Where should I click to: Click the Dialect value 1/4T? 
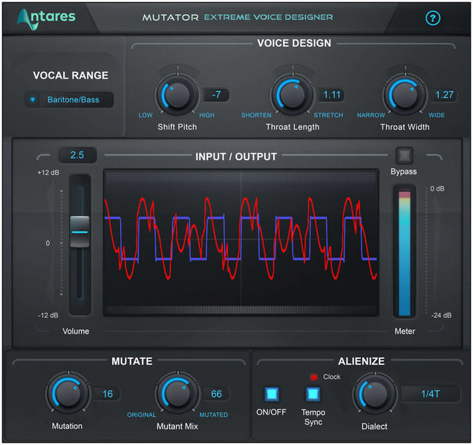[x=431, y=394]
